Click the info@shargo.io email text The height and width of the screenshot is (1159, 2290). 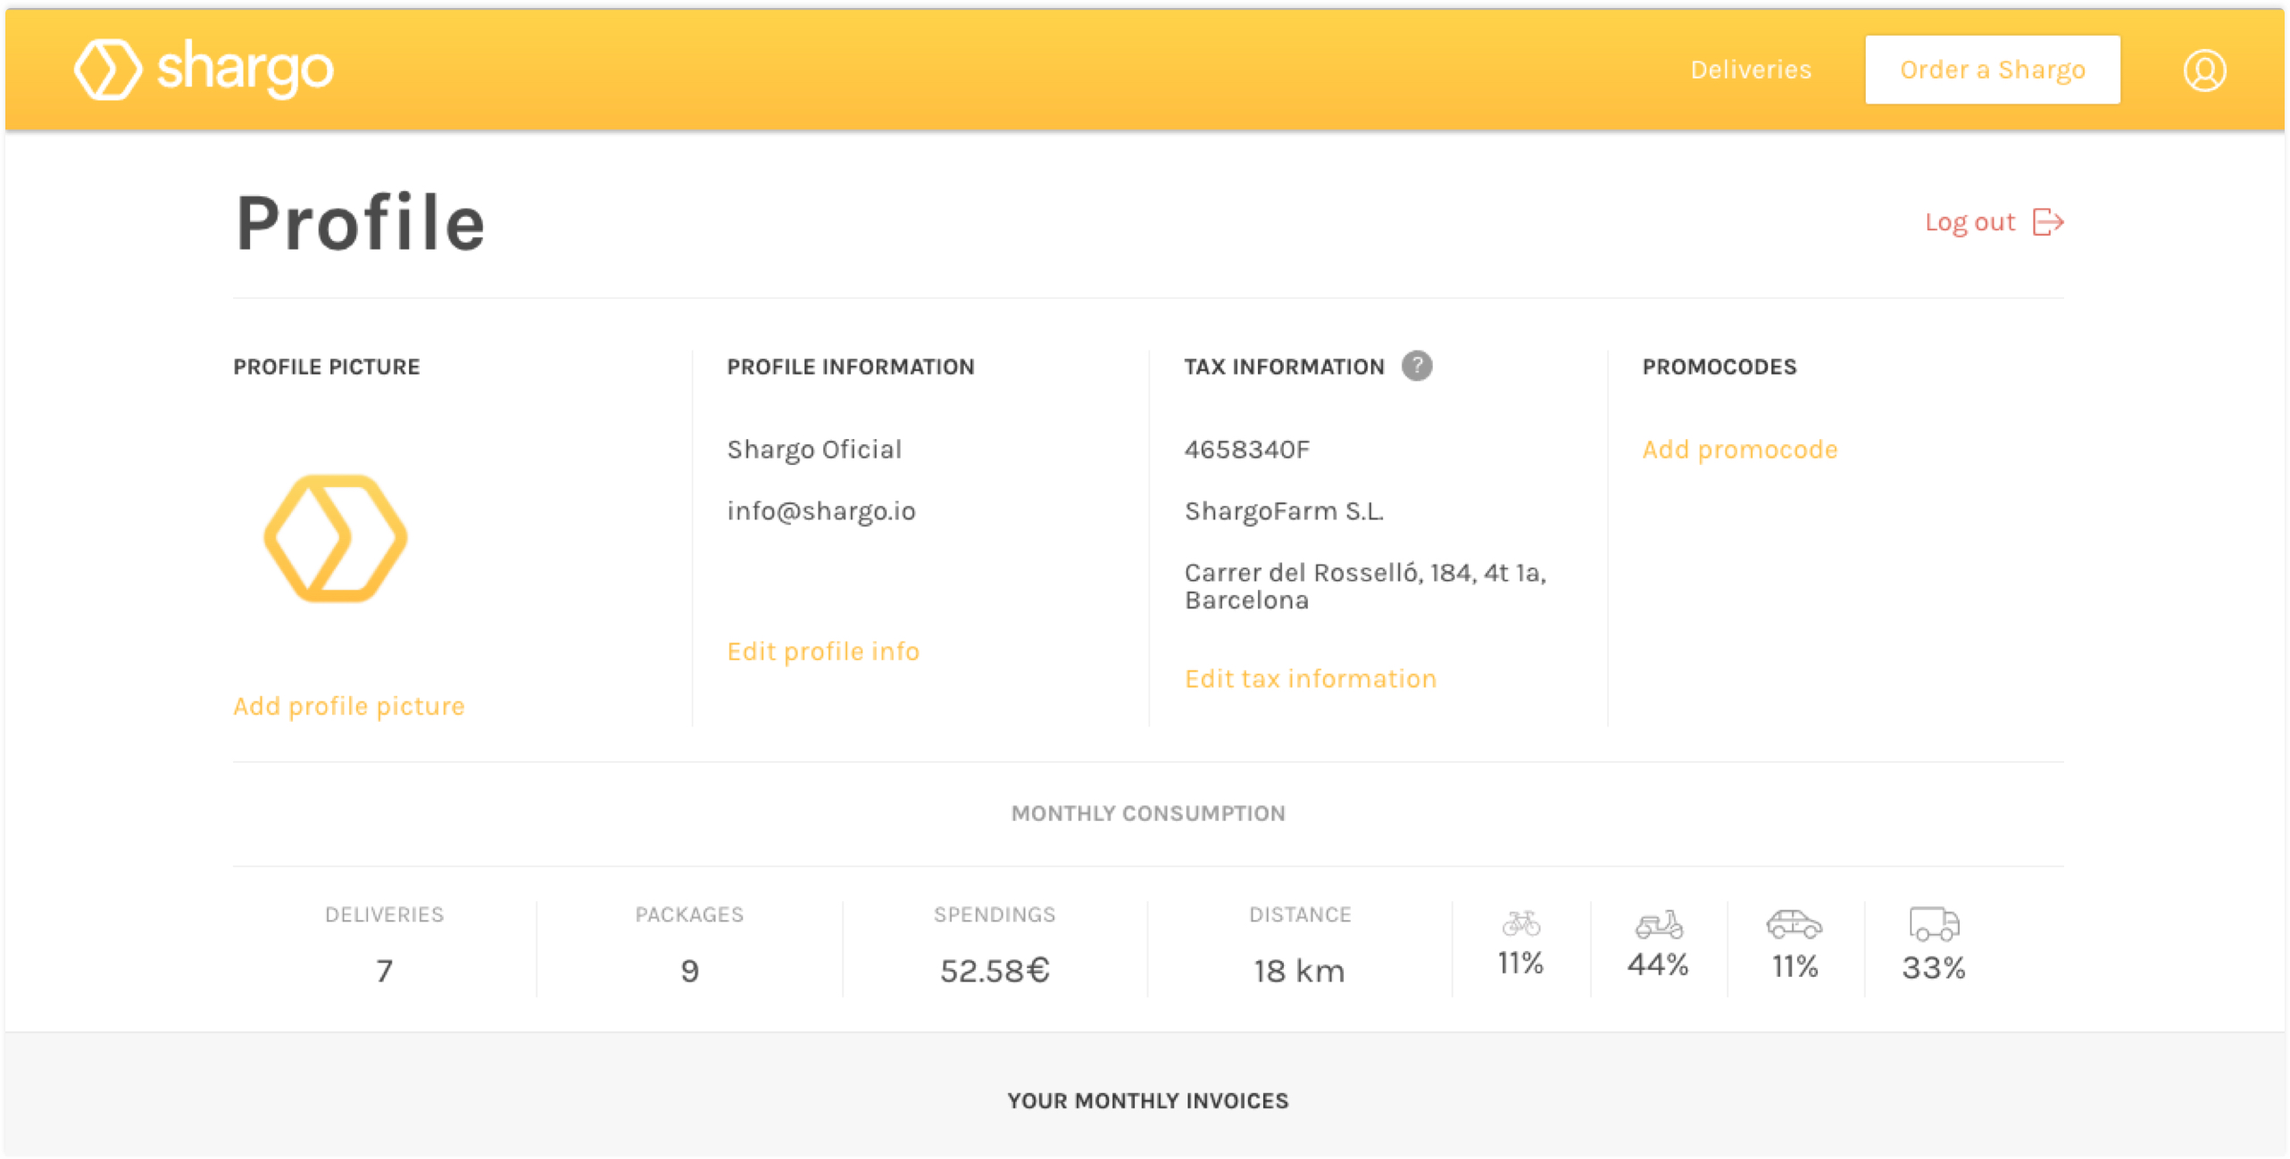coord(820,511)
